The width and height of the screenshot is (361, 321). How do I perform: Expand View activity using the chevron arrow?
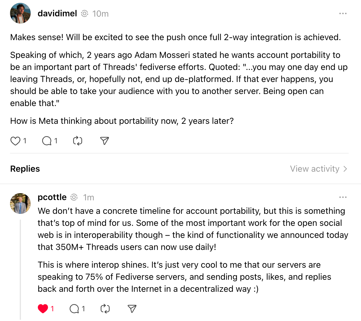coord(345,169)
